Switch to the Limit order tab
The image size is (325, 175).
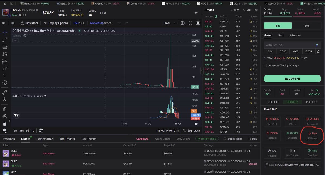coord(281,35)
